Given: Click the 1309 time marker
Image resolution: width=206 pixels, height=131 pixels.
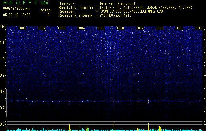Looking at the screenshot, I should (x=179, y=28).
